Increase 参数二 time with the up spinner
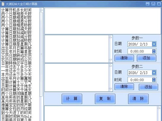The height and width of the screenshot is (121, 162). click(x=154, y=79)
